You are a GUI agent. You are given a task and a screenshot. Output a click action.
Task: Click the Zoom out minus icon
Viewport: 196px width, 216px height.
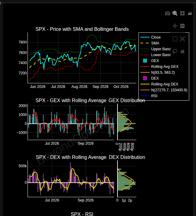point(182,26)
